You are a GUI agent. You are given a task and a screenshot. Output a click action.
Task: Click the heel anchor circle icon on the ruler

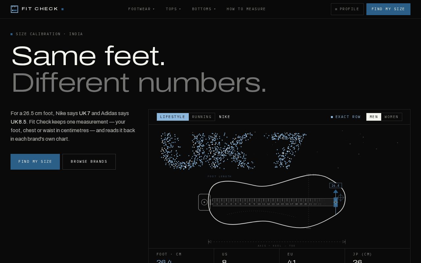click(204, 202)
